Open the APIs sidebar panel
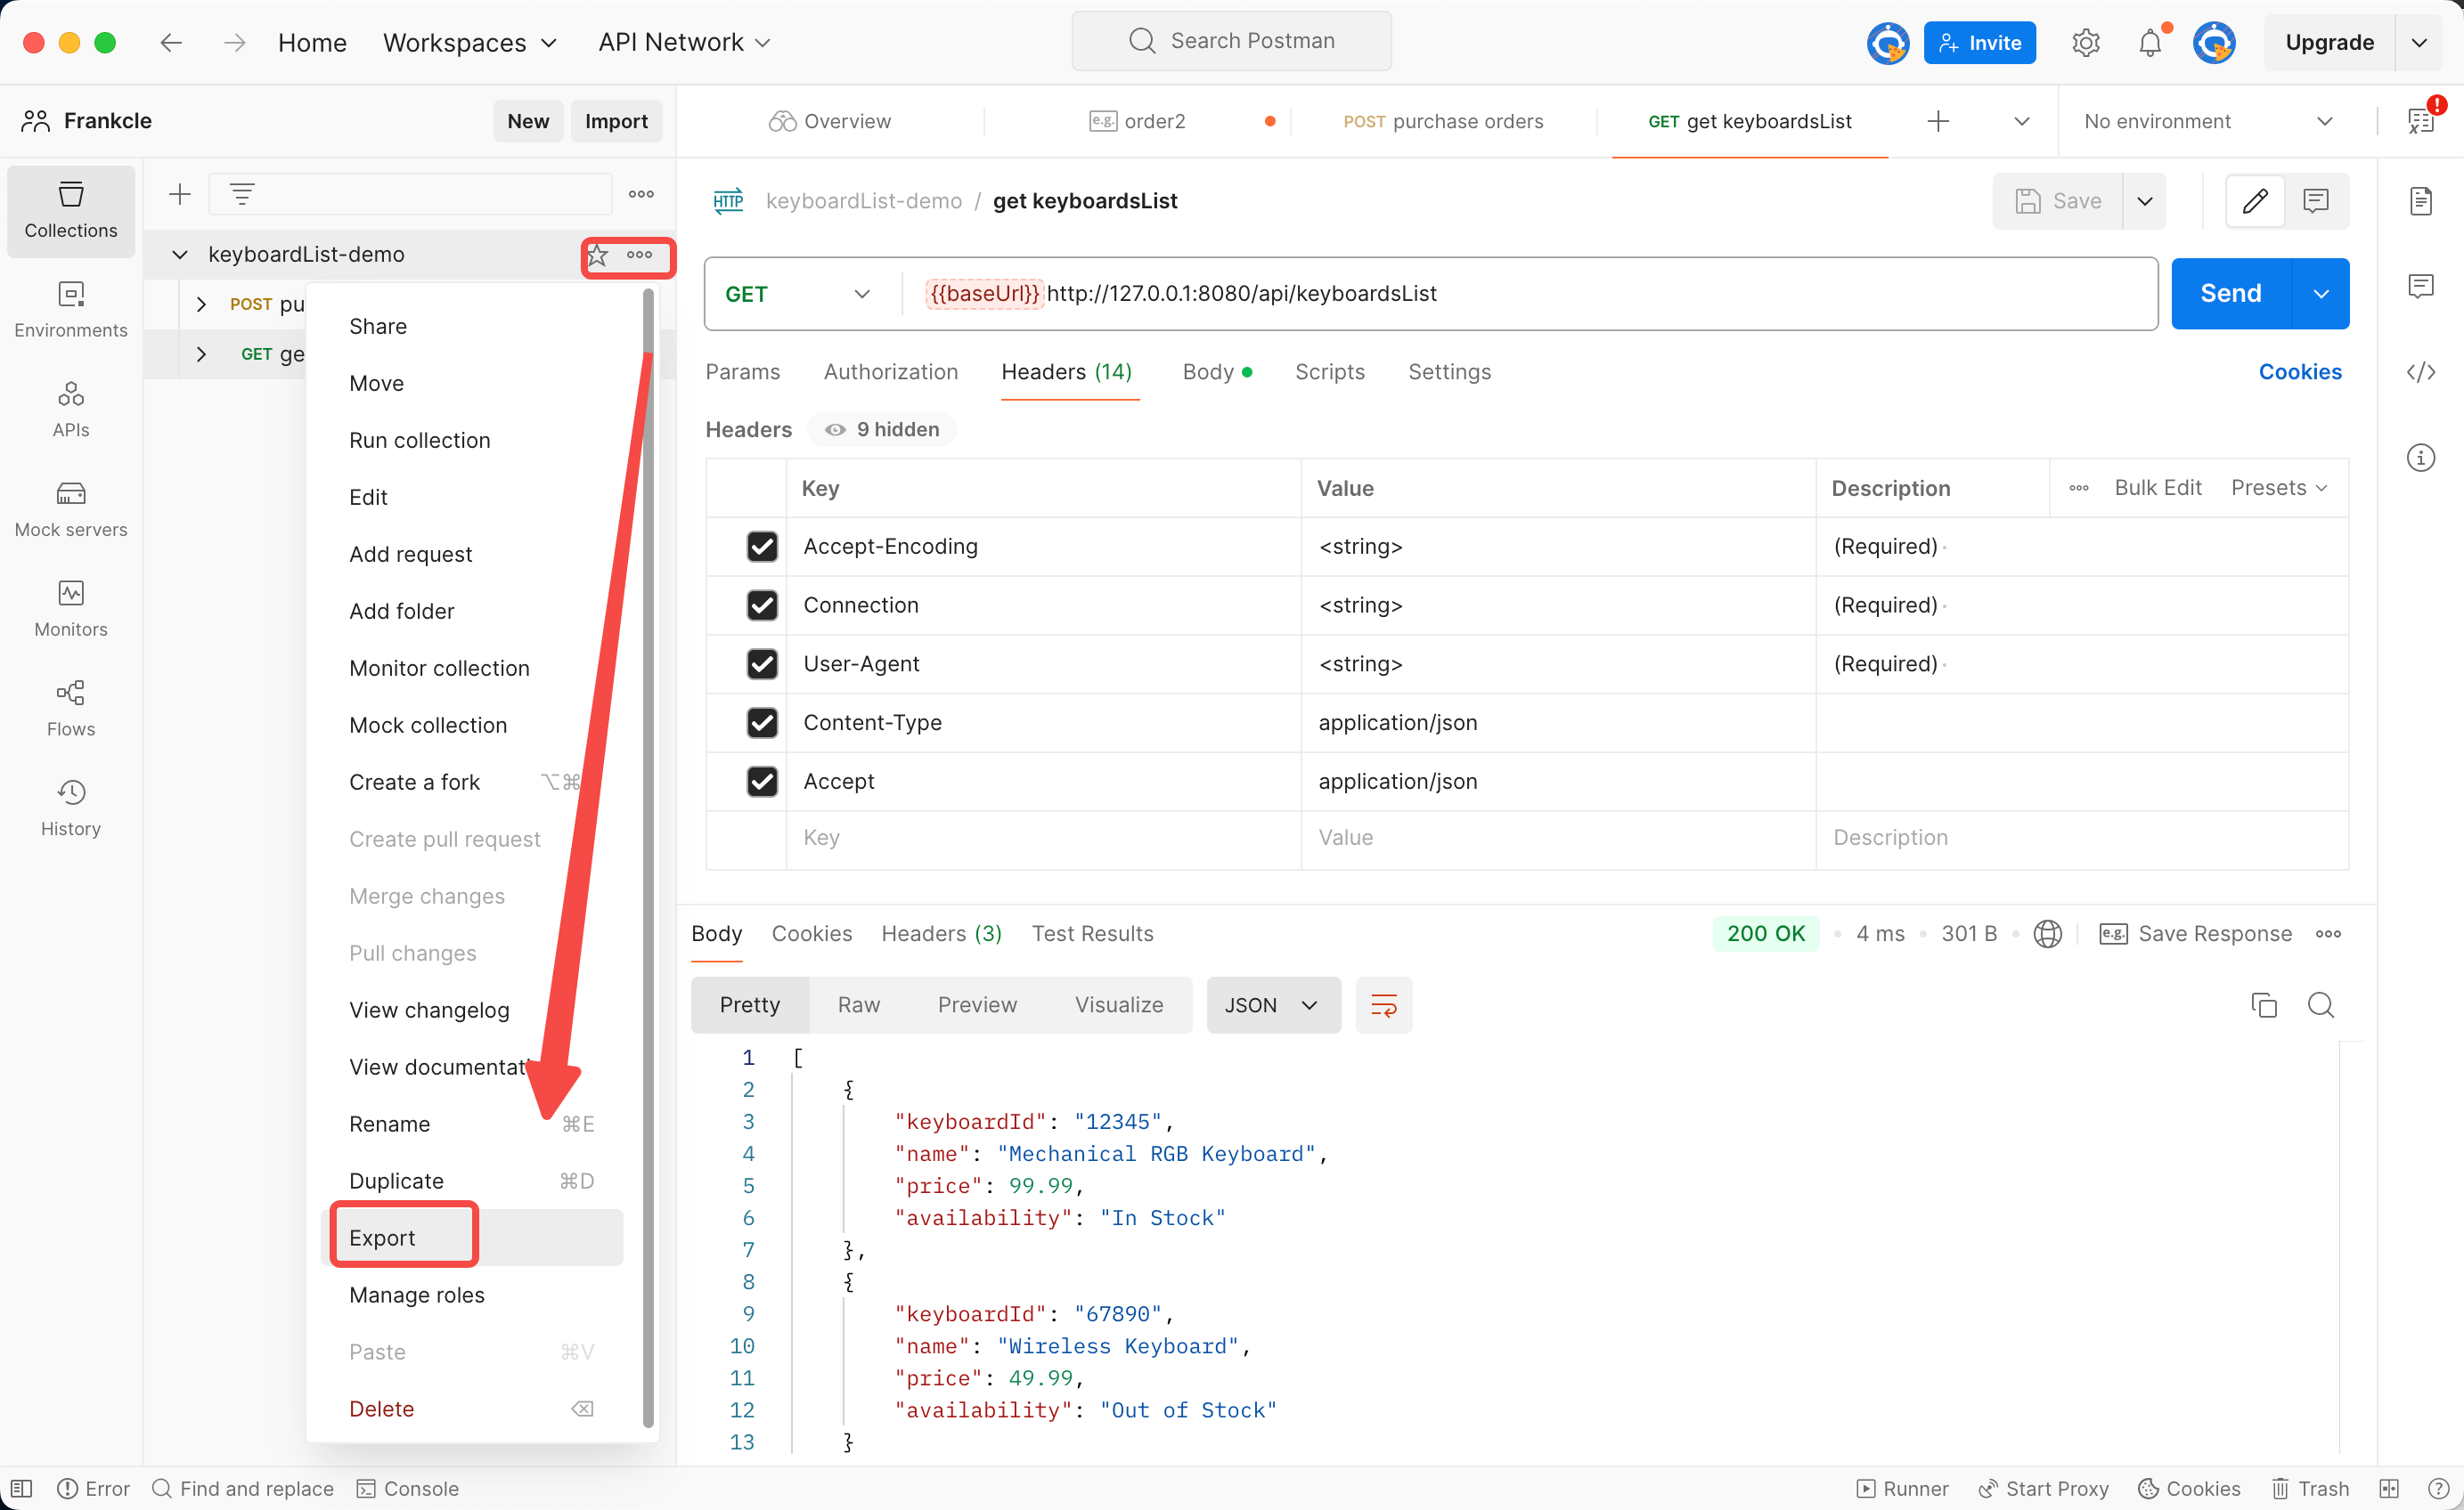 [71, 410]
